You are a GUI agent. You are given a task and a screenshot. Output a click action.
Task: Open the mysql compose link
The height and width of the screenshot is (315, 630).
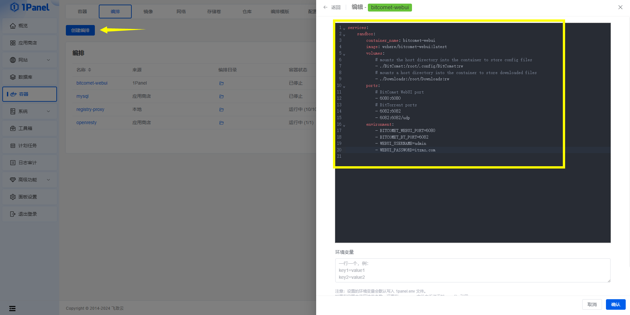(x=82, y=96)
